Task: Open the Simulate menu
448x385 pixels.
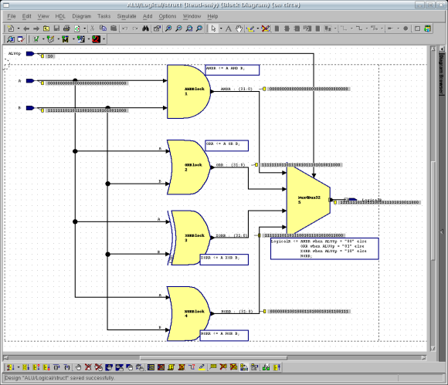Action: pyautogui.click(x=127, y=16)
